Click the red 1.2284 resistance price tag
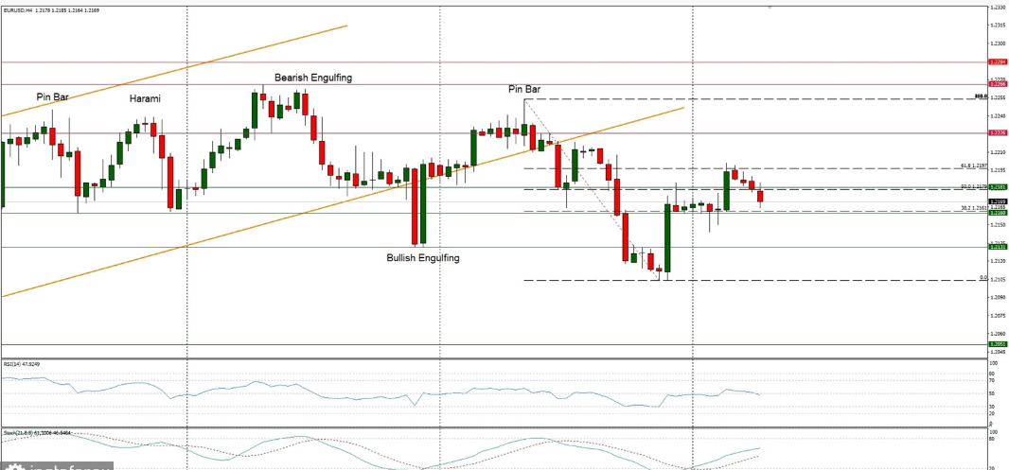This screenshot has height=470, width=1009. coord(997,62)
